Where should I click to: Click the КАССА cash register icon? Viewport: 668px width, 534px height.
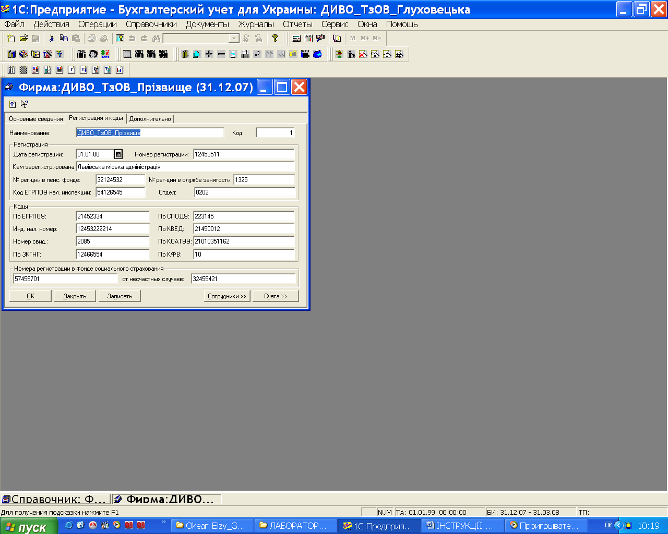point(305,54)
